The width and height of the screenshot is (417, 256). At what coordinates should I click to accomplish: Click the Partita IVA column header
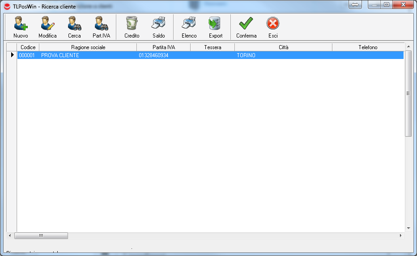(x=163, y=47)
